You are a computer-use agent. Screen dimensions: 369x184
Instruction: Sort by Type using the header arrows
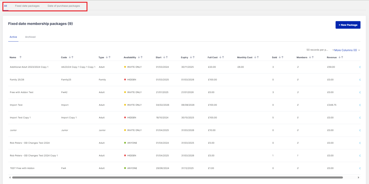[108, 57]
